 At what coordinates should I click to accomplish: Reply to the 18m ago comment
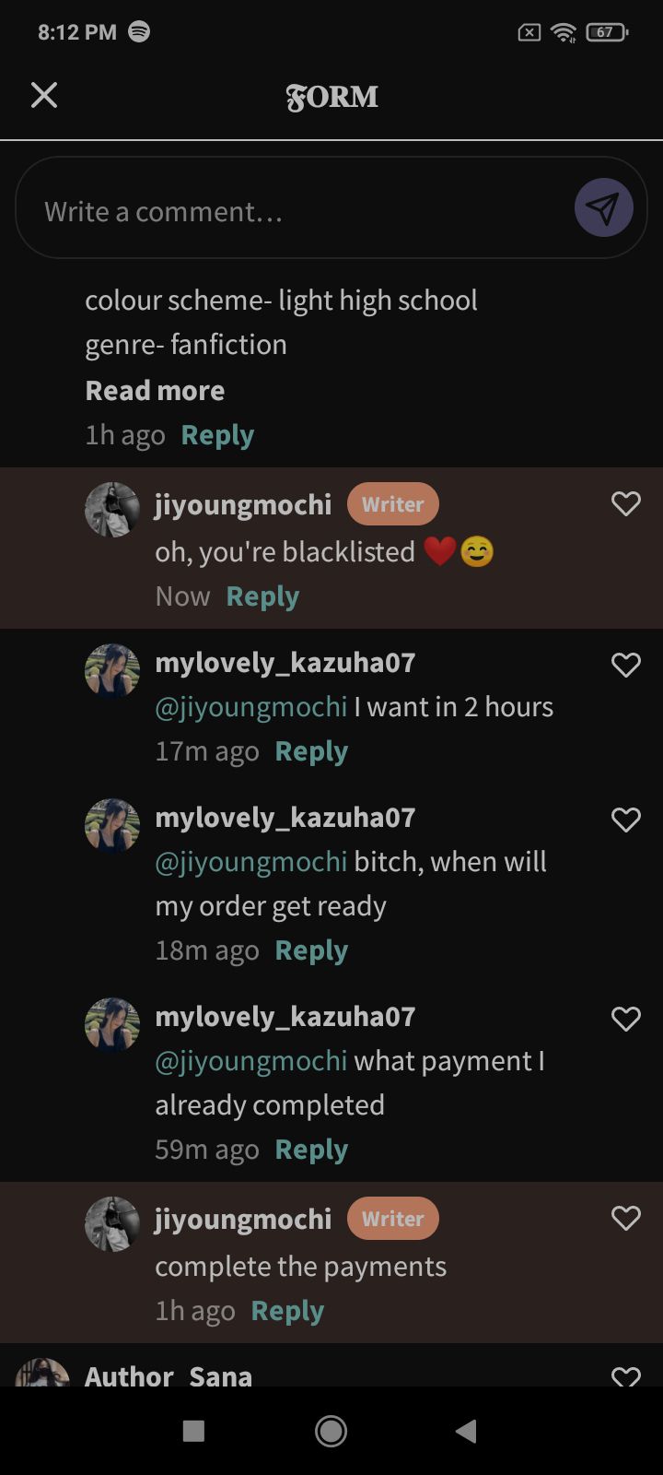pos(311,950)
